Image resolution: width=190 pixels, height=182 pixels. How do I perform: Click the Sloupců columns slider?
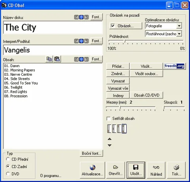coord(174,108)
